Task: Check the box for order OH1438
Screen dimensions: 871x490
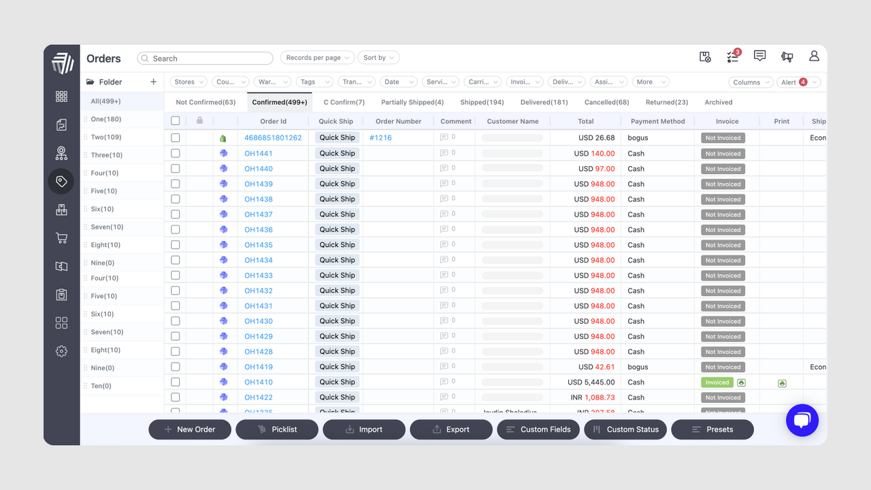Action: click(x=176, y=199)
